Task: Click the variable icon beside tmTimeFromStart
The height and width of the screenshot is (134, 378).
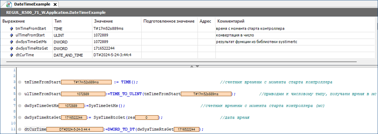Action: pyautogui.click(x=11, y=29)
